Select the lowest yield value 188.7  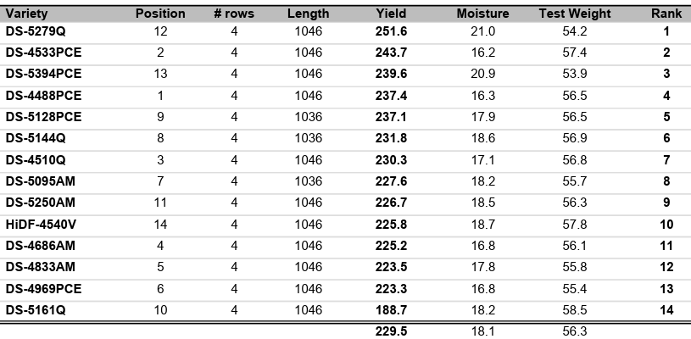point(391,310)
